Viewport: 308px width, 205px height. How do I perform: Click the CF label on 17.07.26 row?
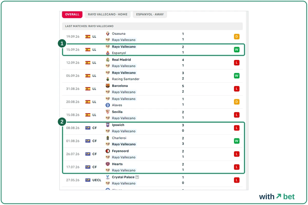(94, 167)
